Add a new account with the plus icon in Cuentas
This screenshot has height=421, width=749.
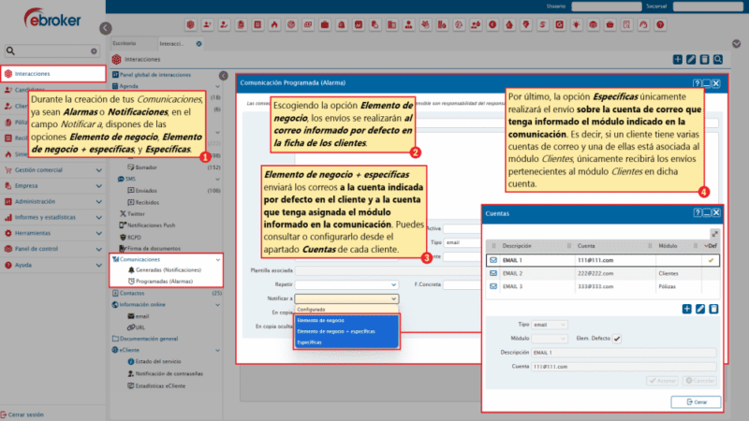tap(686, 309)
